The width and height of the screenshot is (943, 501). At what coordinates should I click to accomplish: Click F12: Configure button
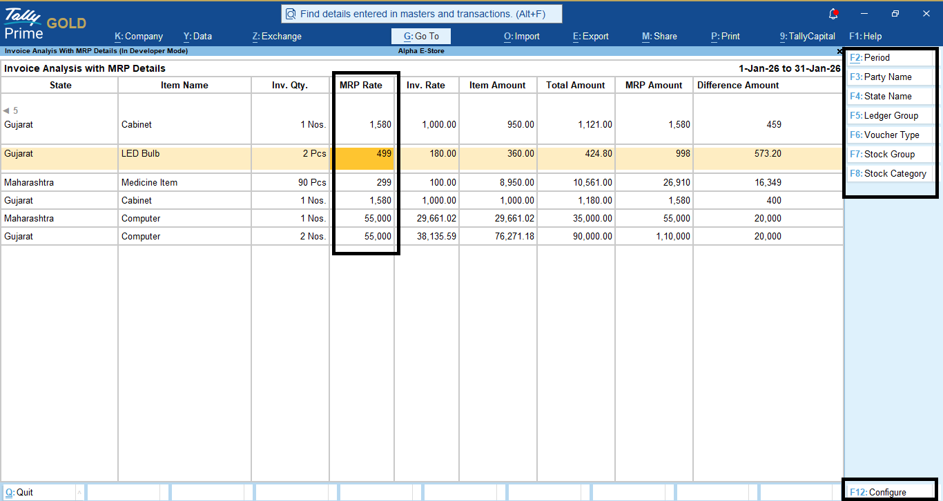coord(891,493)
